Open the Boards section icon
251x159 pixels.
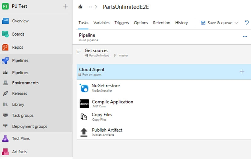click(x=5, y=34)
